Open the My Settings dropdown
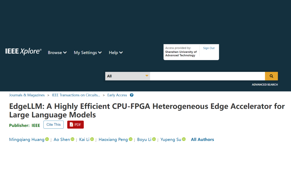The width and height of the screenshot is (291, 191). [x=88, y=53]
